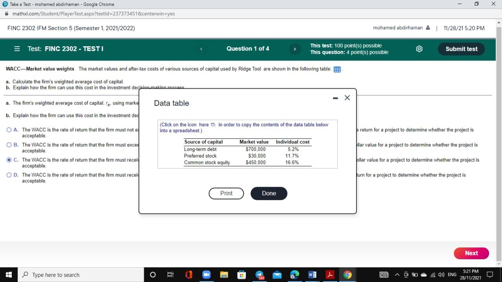This screenshot has width=502, height=282.
Task: Select answer option D radio button
Action: point(9,175)
